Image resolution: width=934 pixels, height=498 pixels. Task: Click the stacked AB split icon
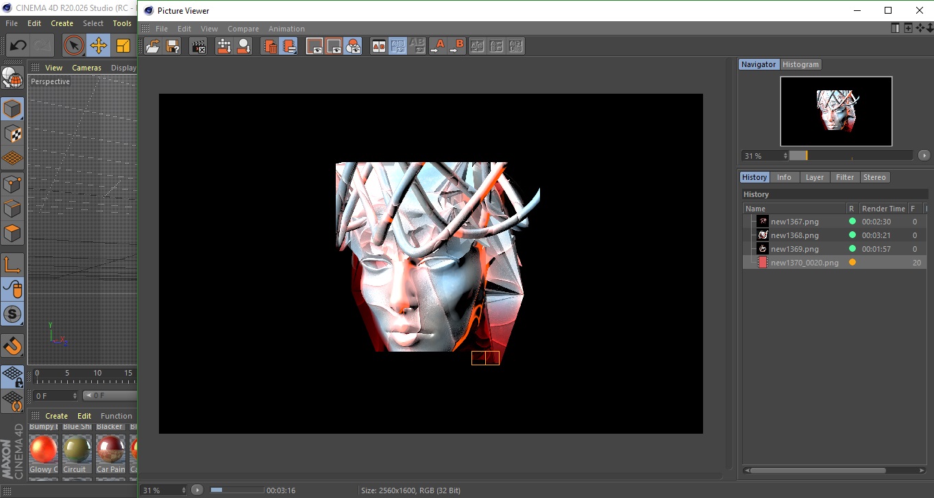(497, 47)
